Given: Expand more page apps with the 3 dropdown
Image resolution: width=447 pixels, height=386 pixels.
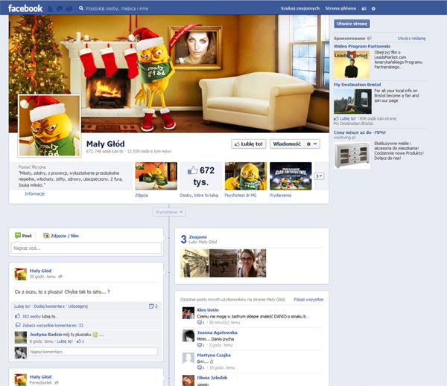Looking at the screenshot, I should 320,176.
